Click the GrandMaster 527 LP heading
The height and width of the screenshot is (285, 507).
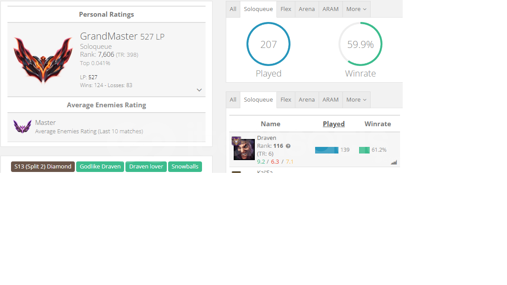(x=122, y=36)
